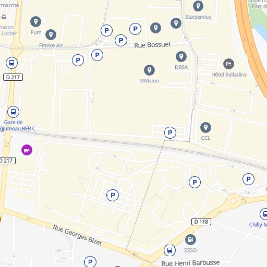The image size is (267, 267).
Task: Open the CCL place pin
Action: (205, 128)
